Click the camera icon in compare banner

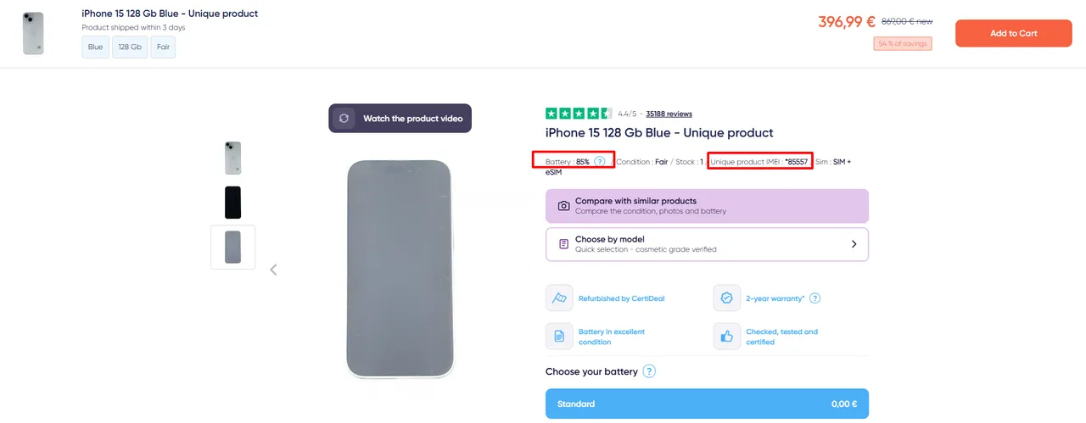(x=563, y=206)
